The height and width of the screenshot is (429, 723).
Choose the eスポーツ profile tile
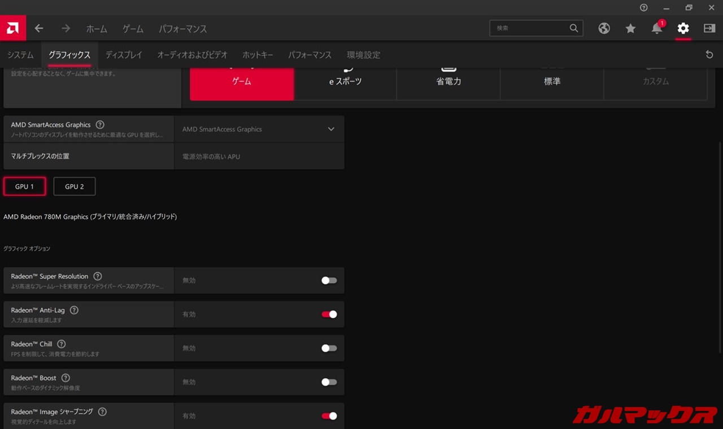coord(345,81)
